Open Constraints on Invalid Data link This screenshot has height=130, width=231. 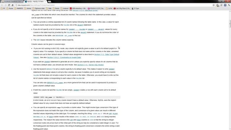[x=64, y=57]
